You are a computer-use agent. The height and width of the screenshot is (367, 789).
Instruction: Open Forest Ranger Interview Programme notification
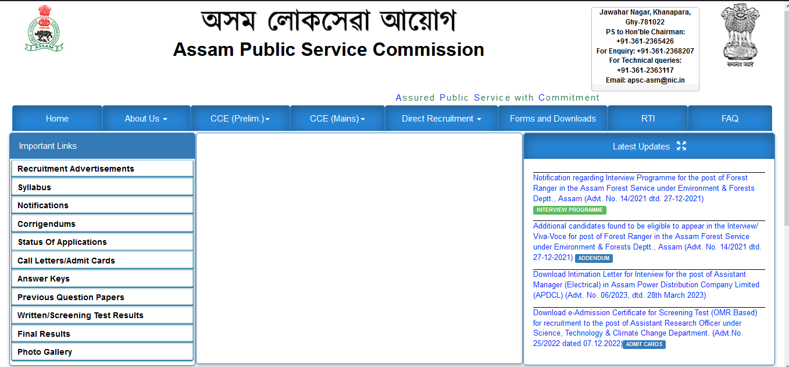644,188
